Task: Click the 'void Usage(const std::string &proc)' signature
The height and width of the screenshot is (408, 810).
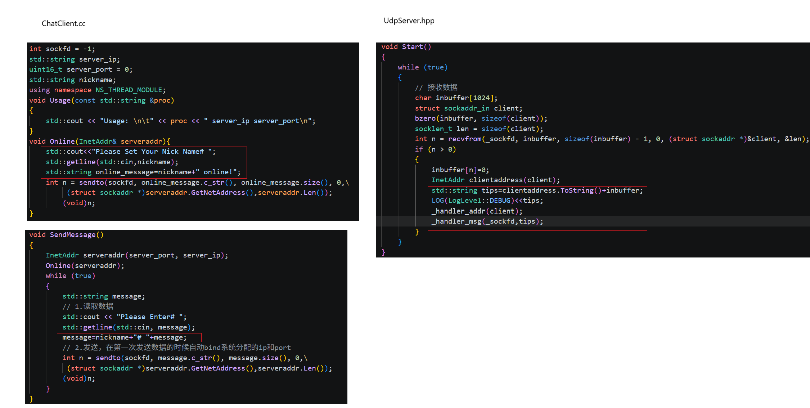Action: (x=102, y=100)
